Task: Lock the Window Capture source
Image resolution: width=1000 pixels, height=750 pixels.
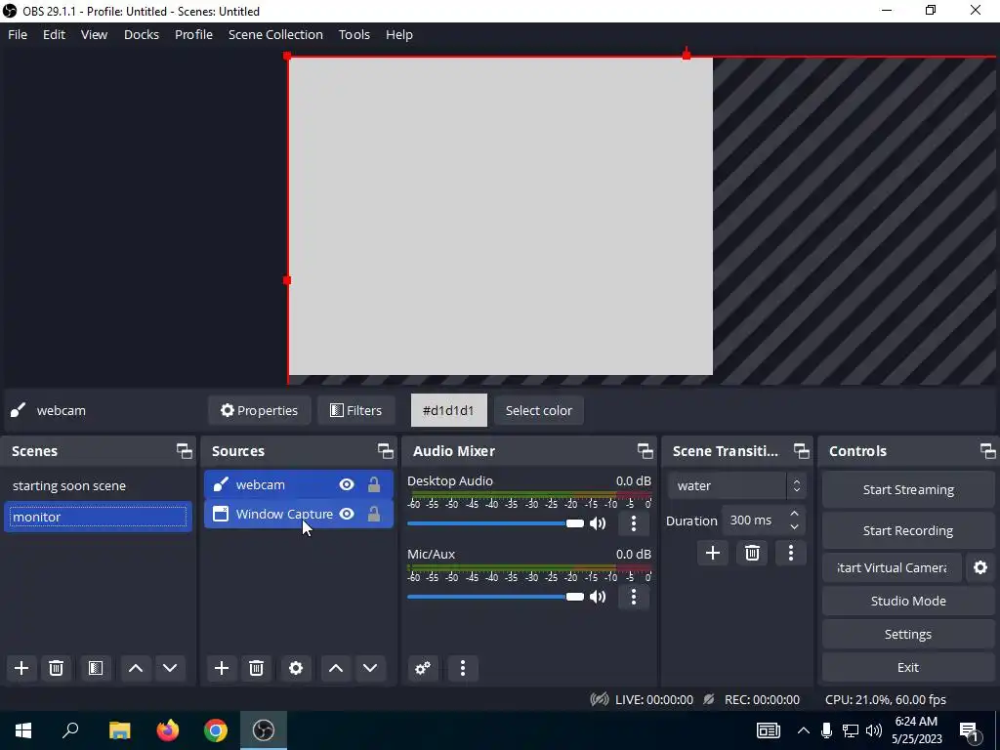Action: coord(374,514)
